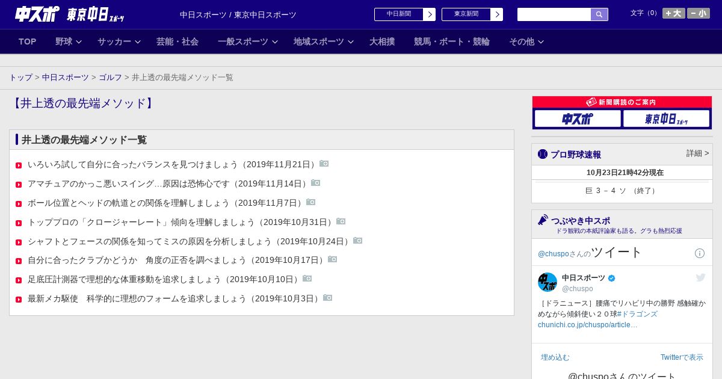Open article dated 2019年11月7日
722x379 pixels.
click(167, 203)
